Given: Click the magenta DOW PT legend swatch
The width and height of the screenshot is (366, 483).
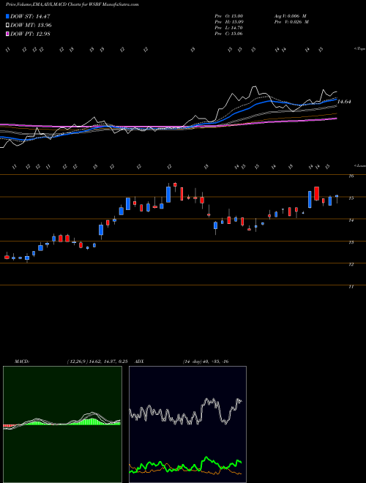Looking at the screenshot, I should coord(7,34).
